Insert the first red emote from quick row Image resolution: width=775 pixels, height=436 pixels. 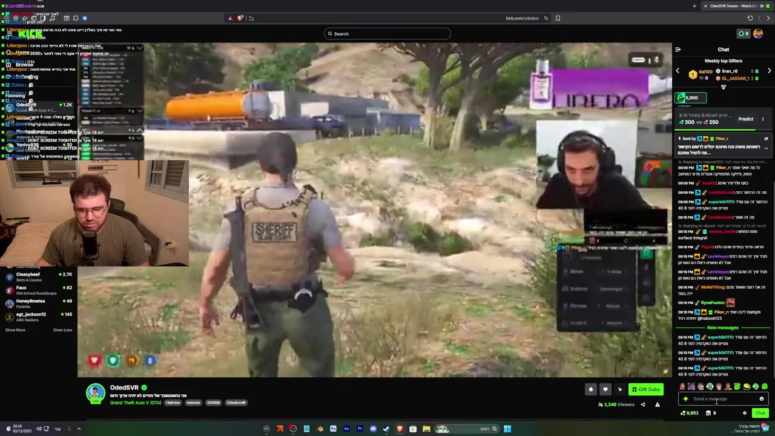[682, 386]
